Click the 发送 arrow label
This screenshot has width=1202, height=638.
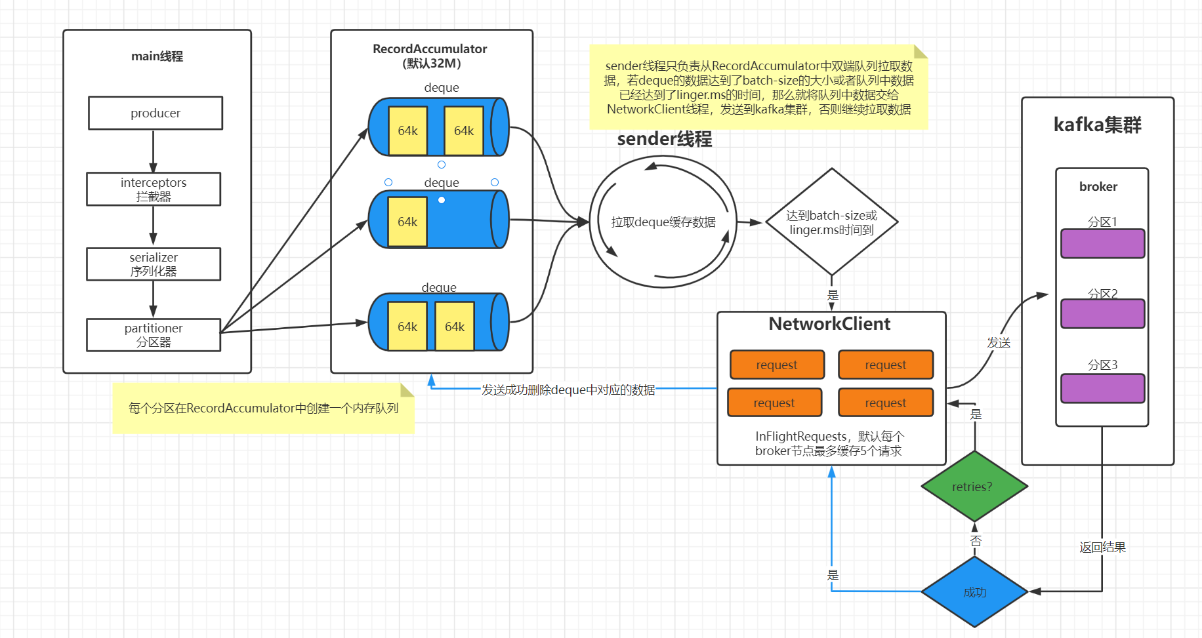click(x=999, y=342)
